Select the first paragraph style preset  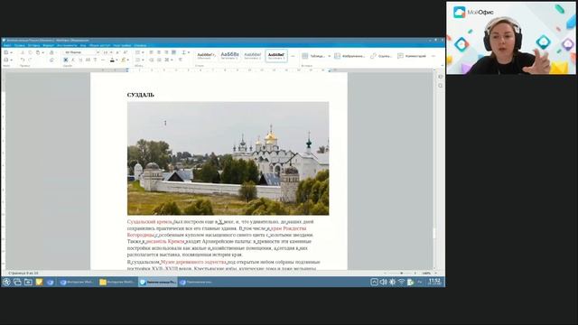coord(206,55)
